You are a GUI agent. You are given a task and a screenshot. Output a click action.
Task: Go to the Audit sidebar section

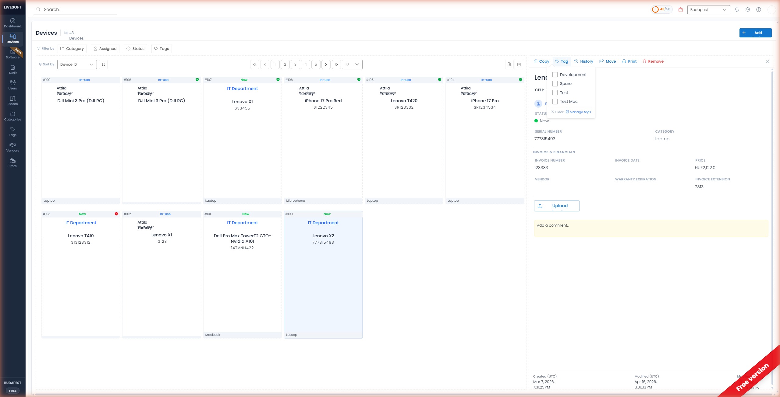click(12, 70)
